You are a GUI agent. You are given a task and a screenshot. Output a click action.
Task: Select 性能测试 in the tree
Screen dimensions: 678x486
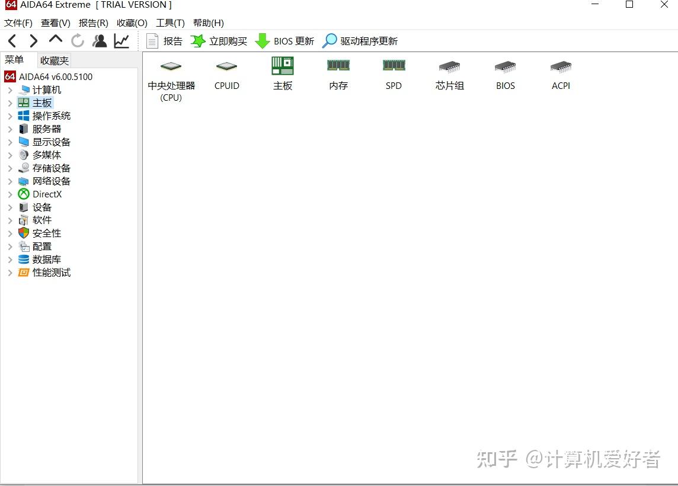tap(44, 273)
